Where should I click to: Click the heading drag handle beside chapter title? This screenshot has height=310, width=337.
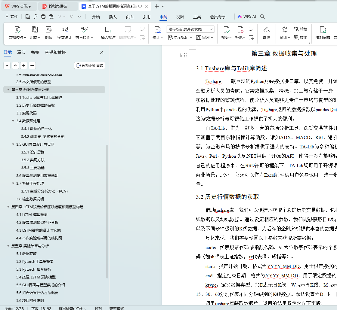click(185, 55)
